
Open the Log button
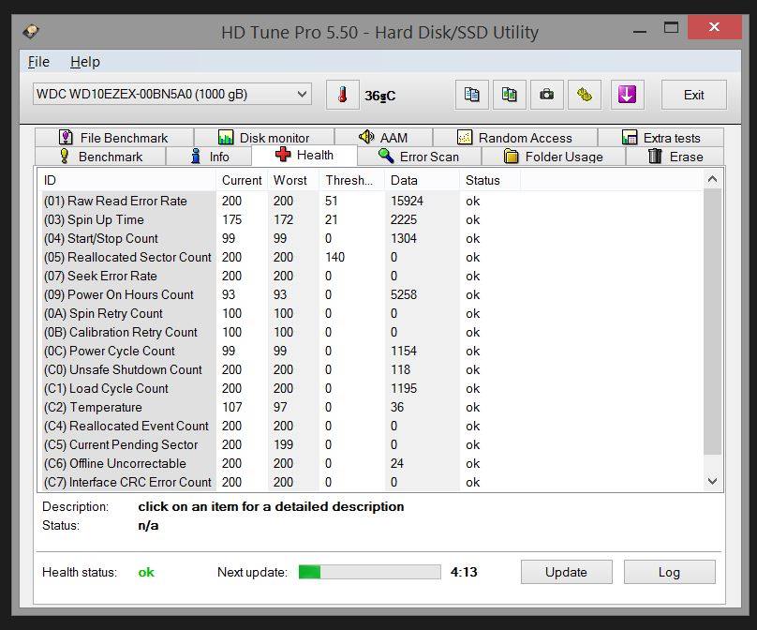(669, 572)
